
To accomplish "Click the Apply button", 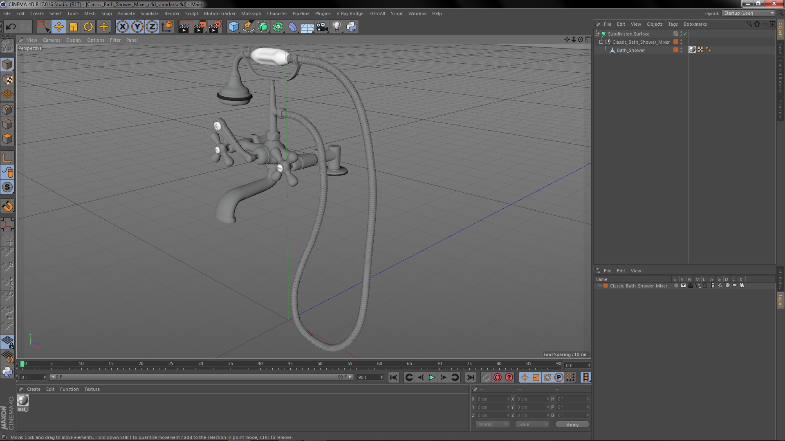I will (572, 425).
